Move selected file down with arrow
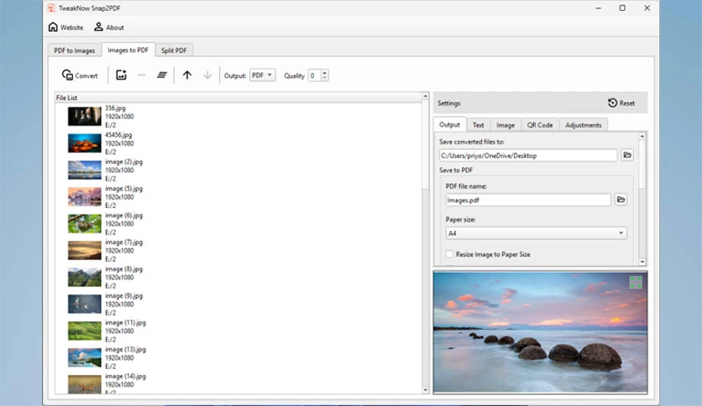This screenshot has height=406, width=702. [207, 75]
